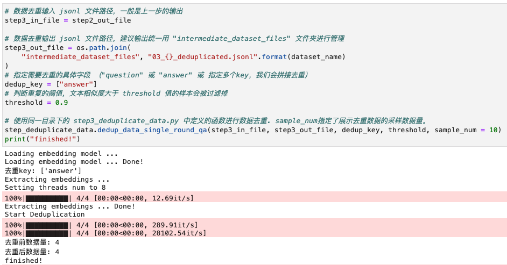Click the "Loading embedding model ... Done!" output
Screen dimensions: 507x265
(x=74, y=162)
